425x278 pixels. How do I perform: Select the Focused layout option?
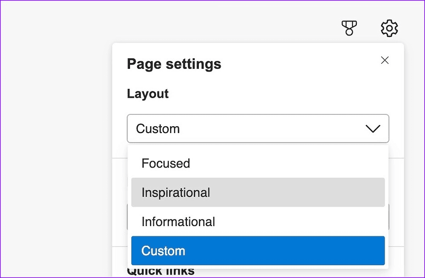(x=166, y=163)
